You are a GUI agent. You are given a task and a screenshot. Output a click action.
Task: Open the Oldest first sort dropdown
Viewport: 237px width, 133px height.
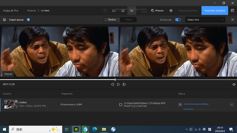[x=205, y=20]
